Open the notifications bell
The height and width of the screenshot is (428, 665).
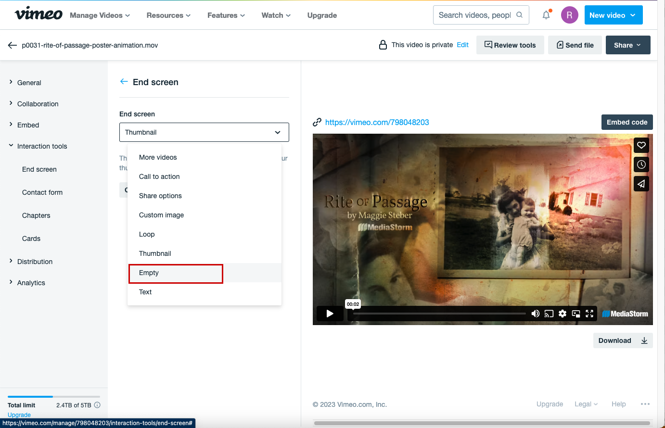(546, 15)
